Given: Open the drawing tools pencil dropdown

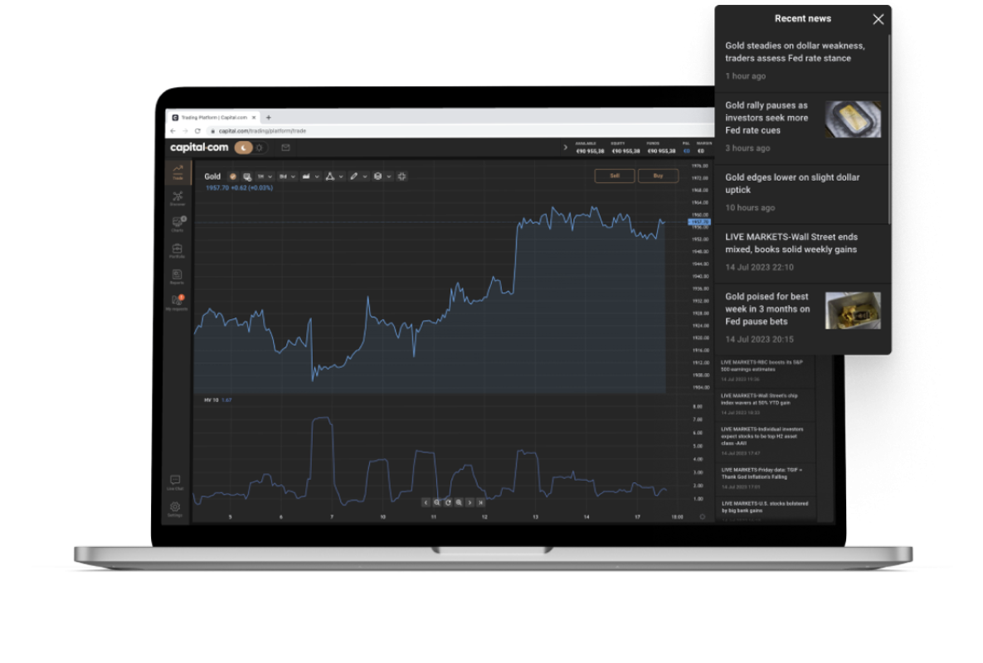Looking at the screenshot, I should (x=358, y=177).
